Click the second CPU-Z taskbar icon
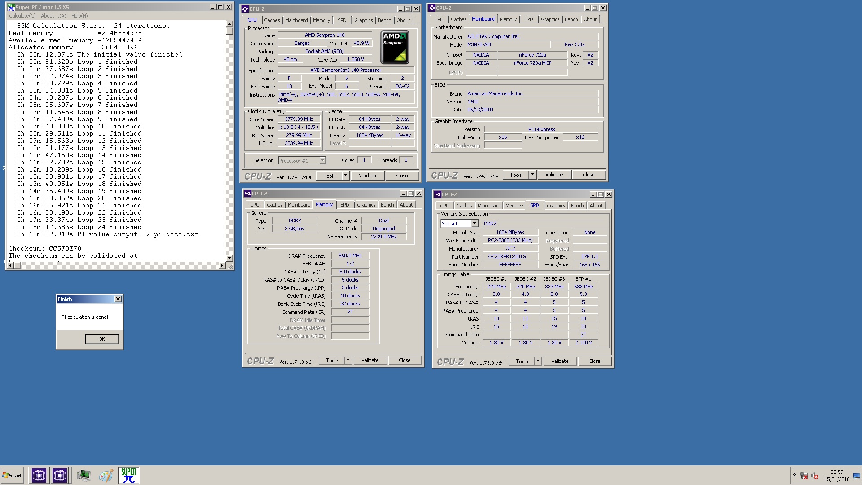 59,475
